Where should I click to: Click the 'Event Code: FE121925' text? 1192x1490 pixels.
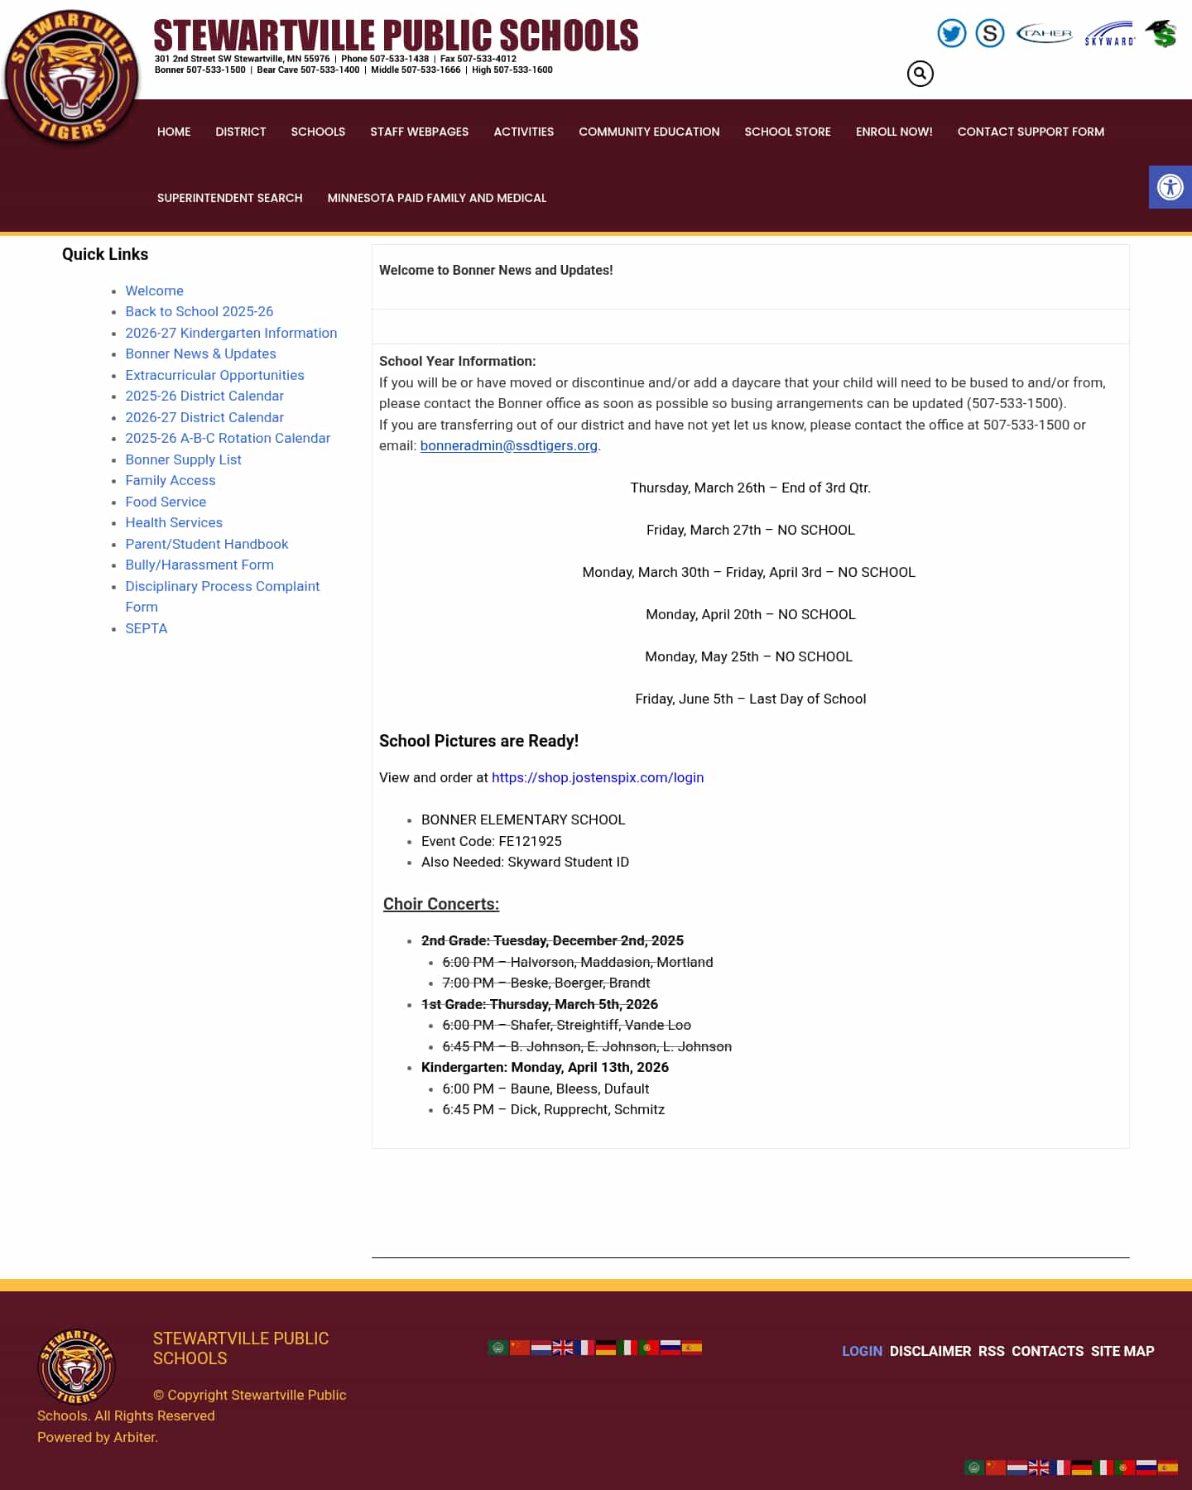click(x=492, y=841)
